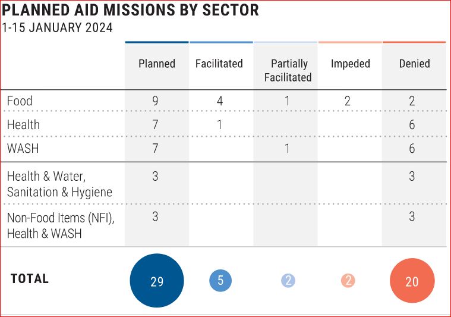Screen dimensions: 451x317
Task: Click the light orange impeded total circle
Action: tap(348, 281)
